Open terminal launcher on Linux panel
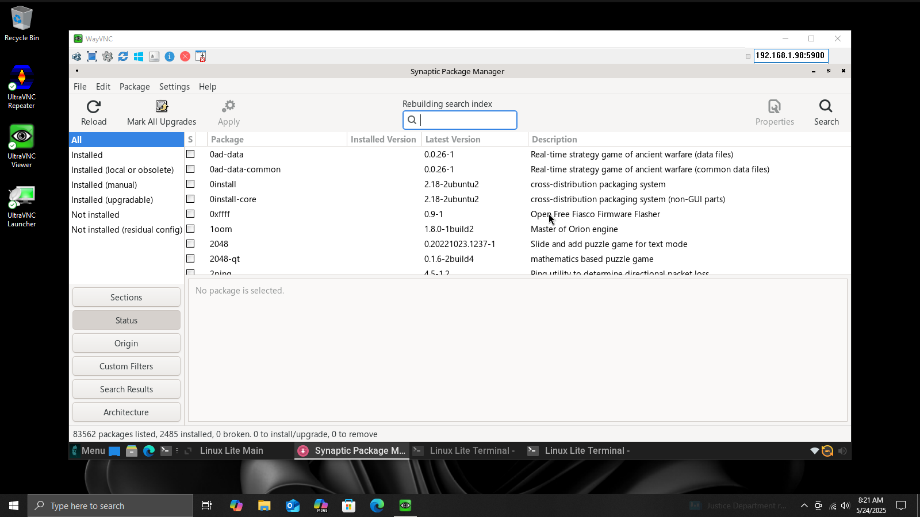The height and width of the screenshot is (517, 920). [x=166, y=451]
